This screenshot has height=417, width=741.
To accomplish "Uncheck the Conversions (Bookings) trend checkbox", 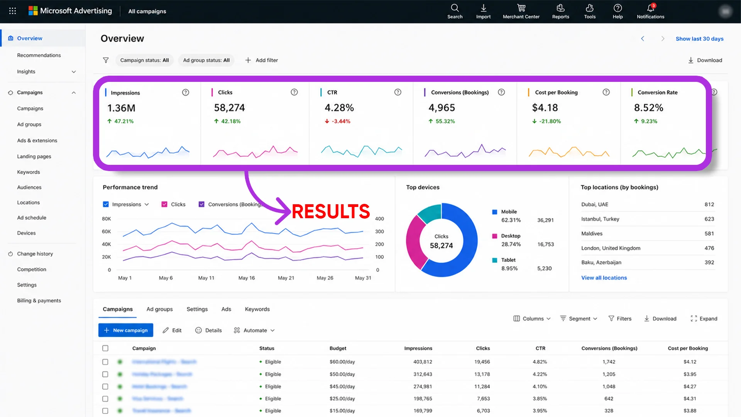I will point(201,204).
